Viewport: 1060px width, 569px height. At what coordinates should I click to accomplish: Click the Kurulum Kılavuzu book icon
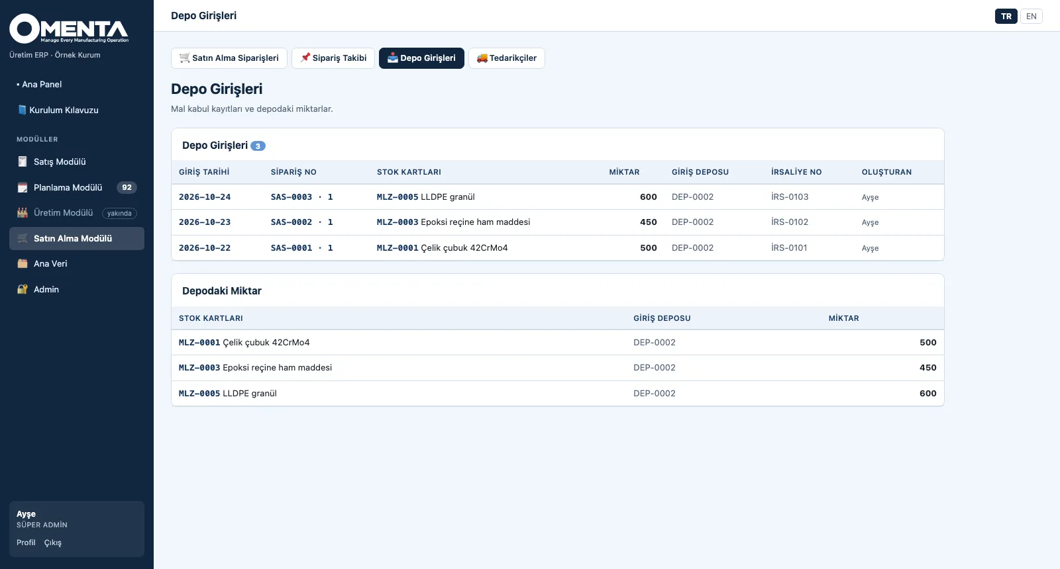click(22, 110)
